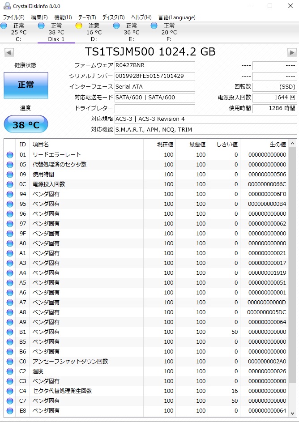Viewport: 299px width, 422px height.
Task: Click the transfer mode field SATA/600 | SATA/600
Action: pyautogui.click(x=155, y=98)
